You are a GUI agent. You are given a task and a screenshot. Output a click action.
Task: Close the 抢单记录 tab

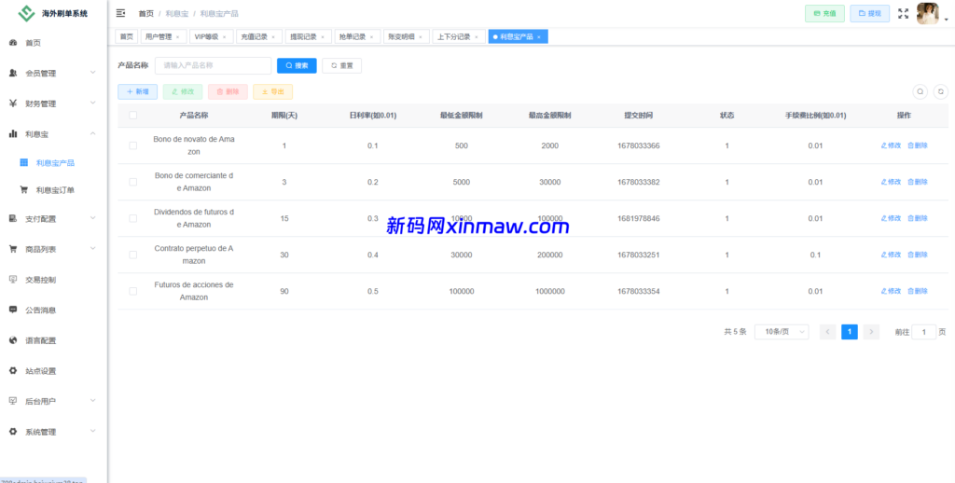pyautogui.click(x=371, y=37)
